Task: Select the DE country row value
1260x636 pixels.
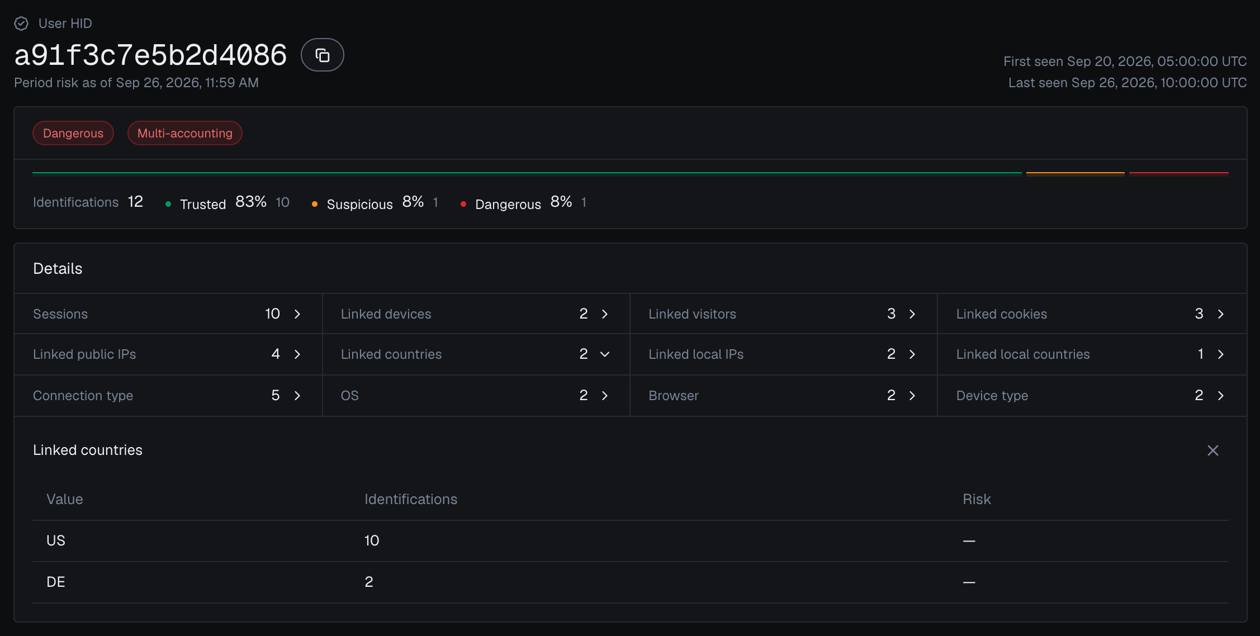Action: click(x=56, y=582)
